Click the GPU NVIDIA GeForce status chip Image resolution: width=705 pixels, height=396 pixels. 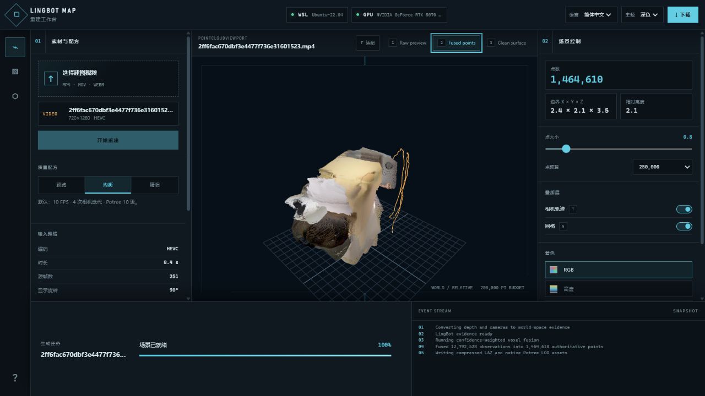point(399,15)
